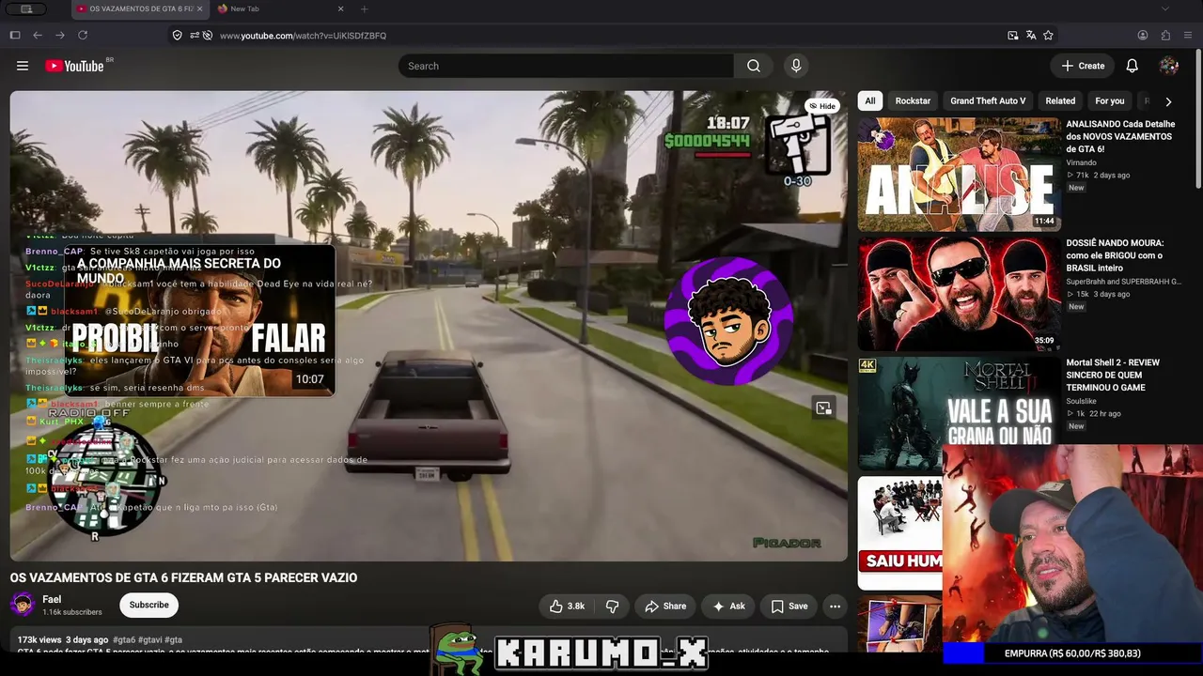Screen dimensions: 1203x676
Task: Share this video
Action: (664, 607)
